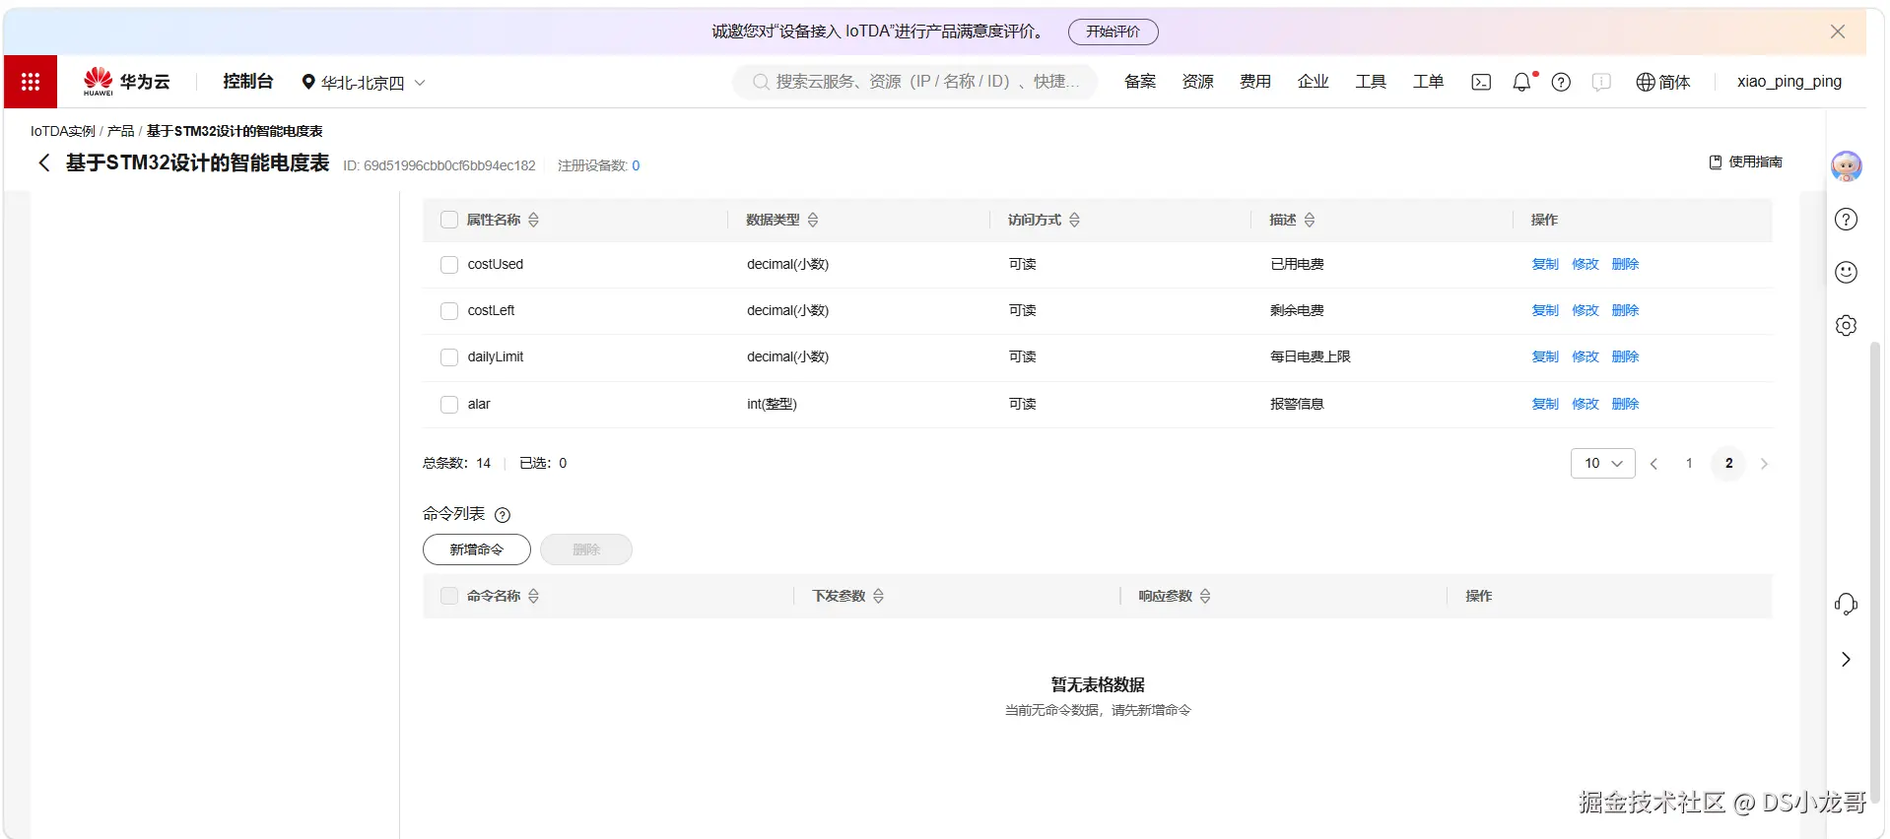Toggle the select-all checkbox for properties
The width and height of the screenshot is (1890, 839).
coord(449,220)
